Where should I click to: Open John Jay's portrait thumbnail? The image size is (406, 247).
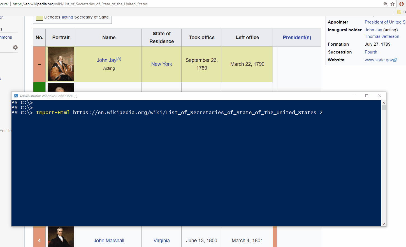pyautogui.click(x=61, y=64)
